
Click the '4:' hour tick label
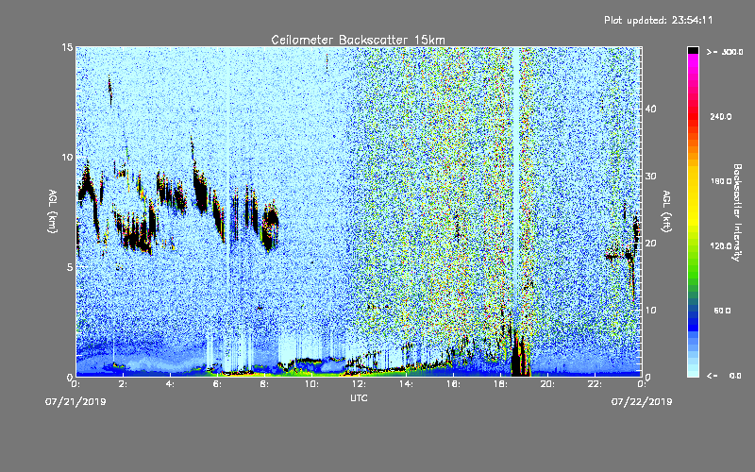[170, 384]
